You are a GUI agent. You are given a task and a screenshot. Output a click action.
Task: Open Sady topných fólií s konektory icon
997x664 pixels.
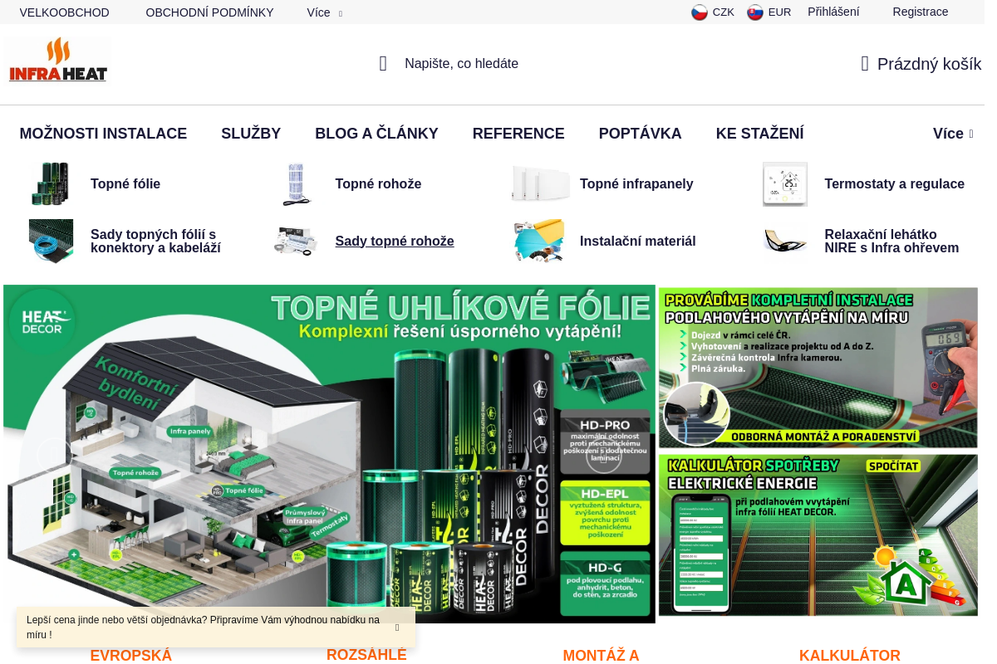tap(51, 241)
